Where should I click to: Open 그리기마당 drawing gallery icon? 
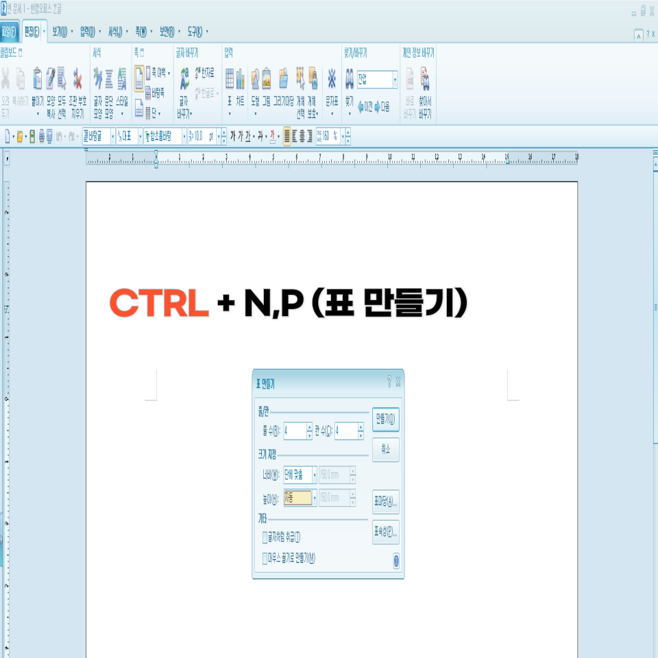pyautogui.click(x=283, y=78)
